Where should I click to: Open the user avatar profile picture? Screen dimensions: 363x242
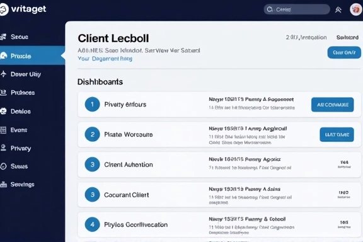[x=356, y=9]
